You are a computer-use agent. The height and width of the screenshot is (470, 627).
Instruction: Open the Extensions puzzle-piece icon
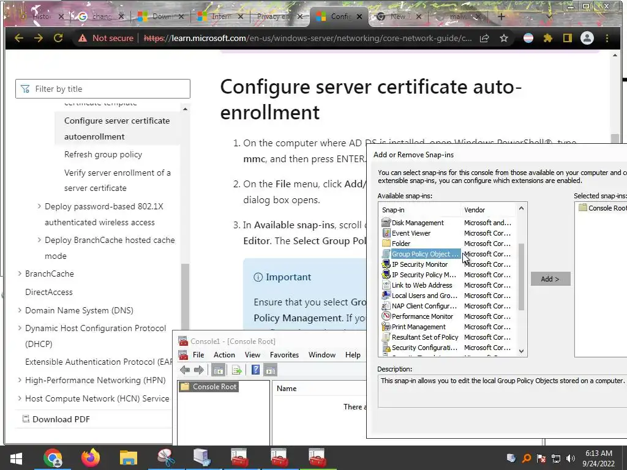[548, 38]
